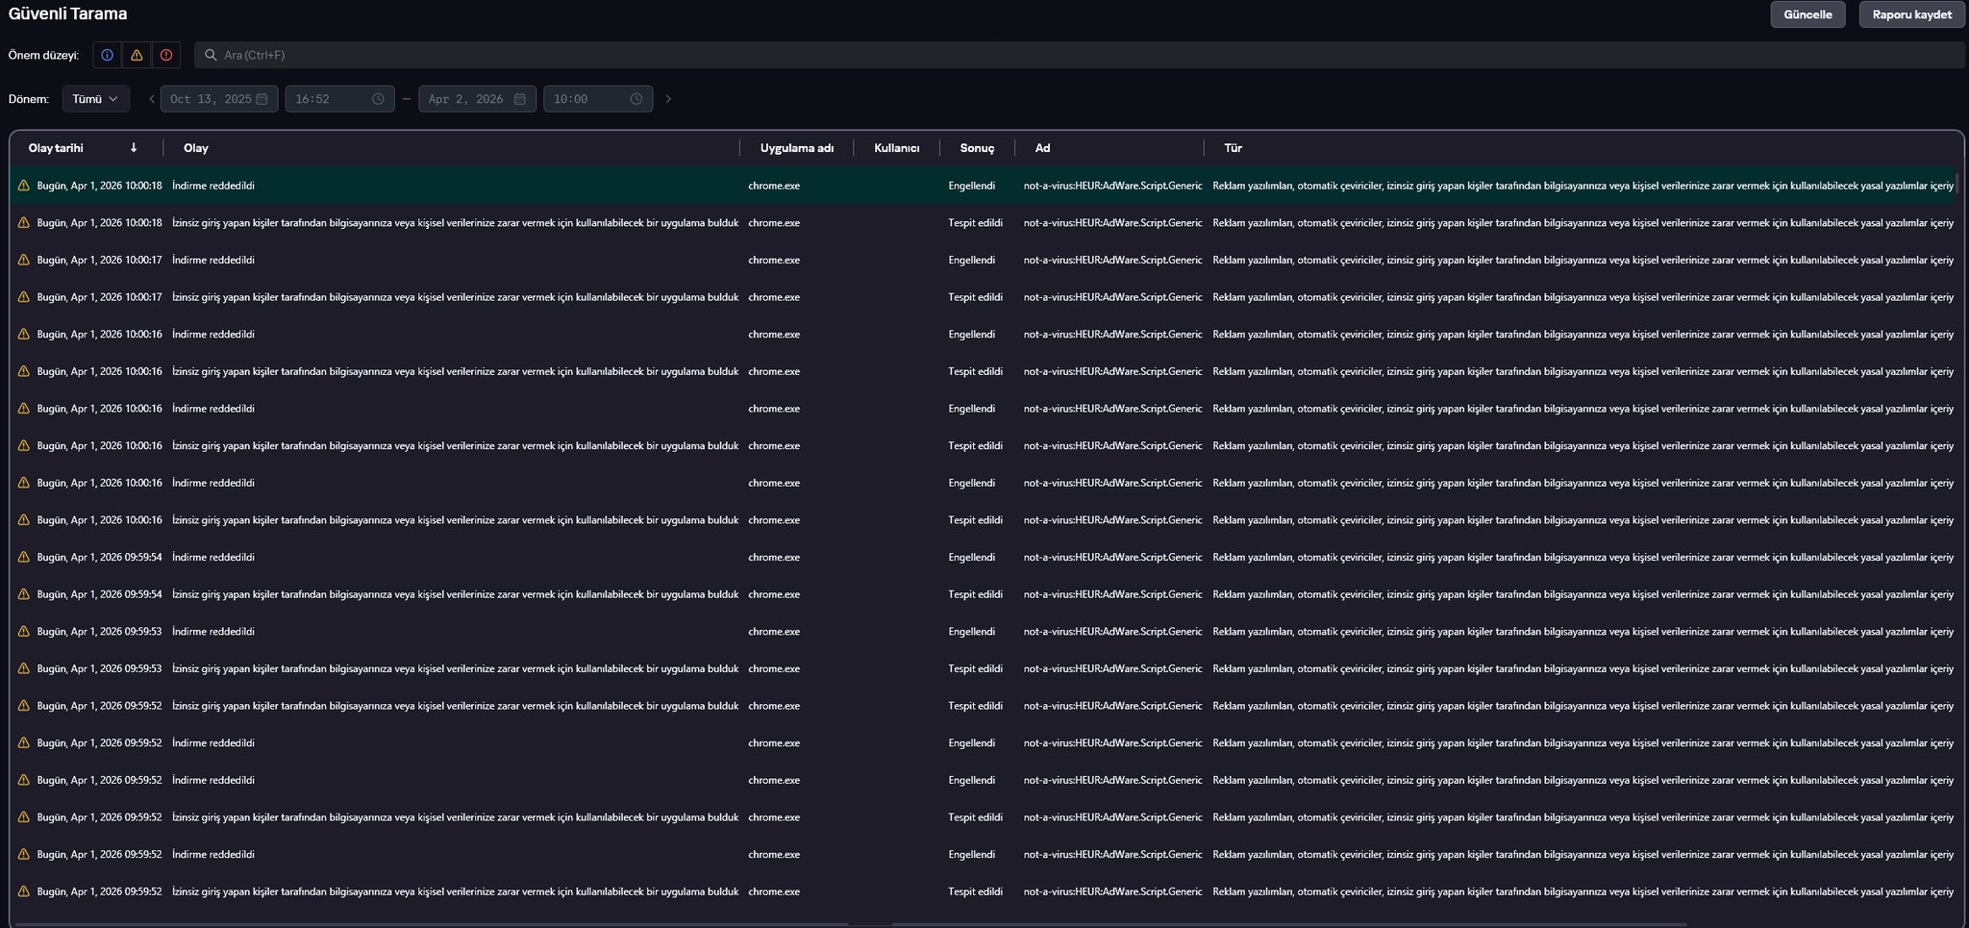The image size is (1969, 928).
Task: Click the Tür column header
Action: (1233, 148)
